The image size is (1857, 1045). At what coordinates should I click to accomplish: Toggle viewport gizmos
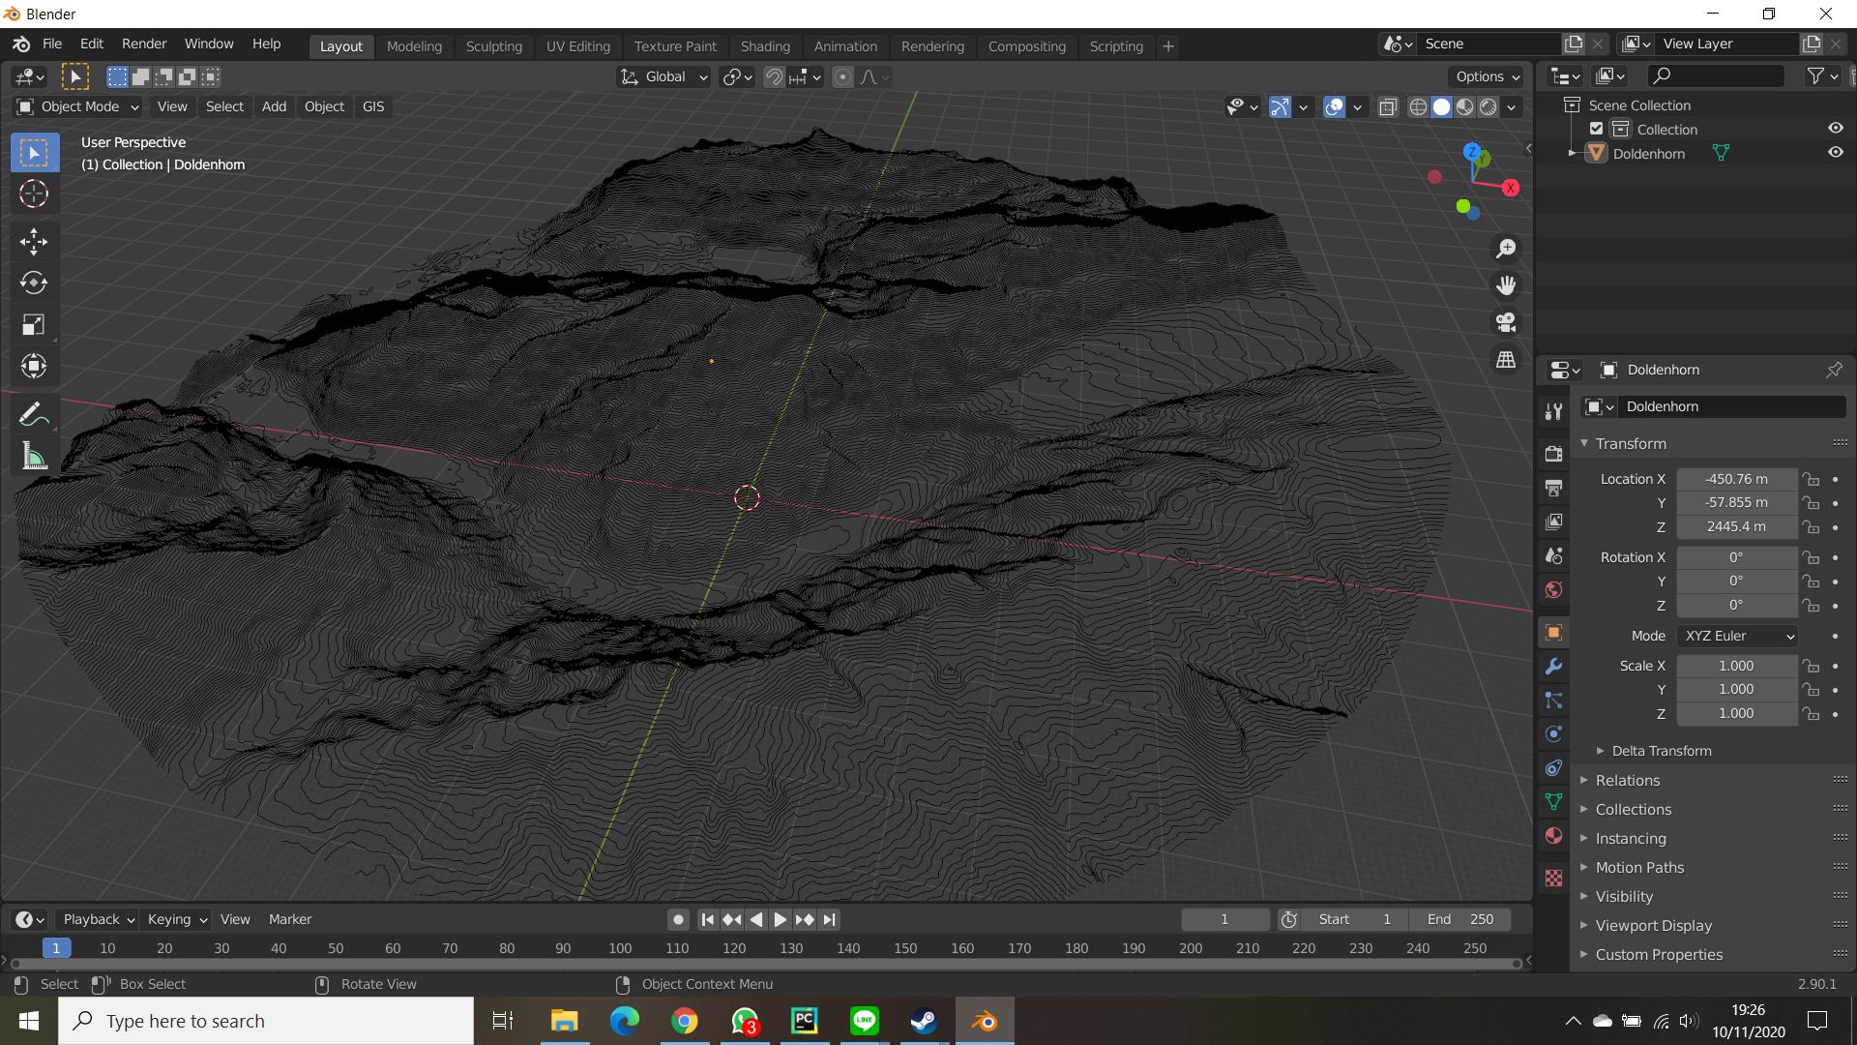point(1280,106)
